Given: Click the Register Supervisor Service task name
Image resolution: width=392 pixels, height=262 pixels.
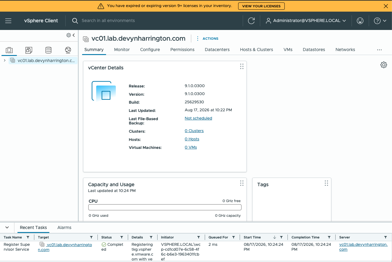Looking at the screenshot, I should pos(17,247).
